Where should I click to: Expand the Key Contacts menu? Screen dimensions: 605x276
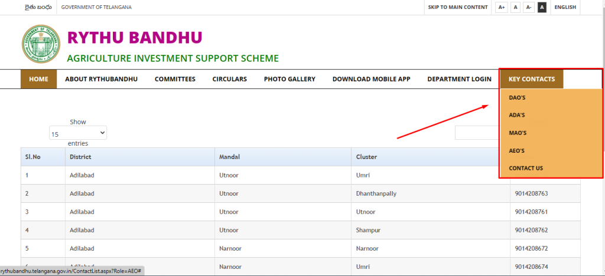[x=531, y=79]
